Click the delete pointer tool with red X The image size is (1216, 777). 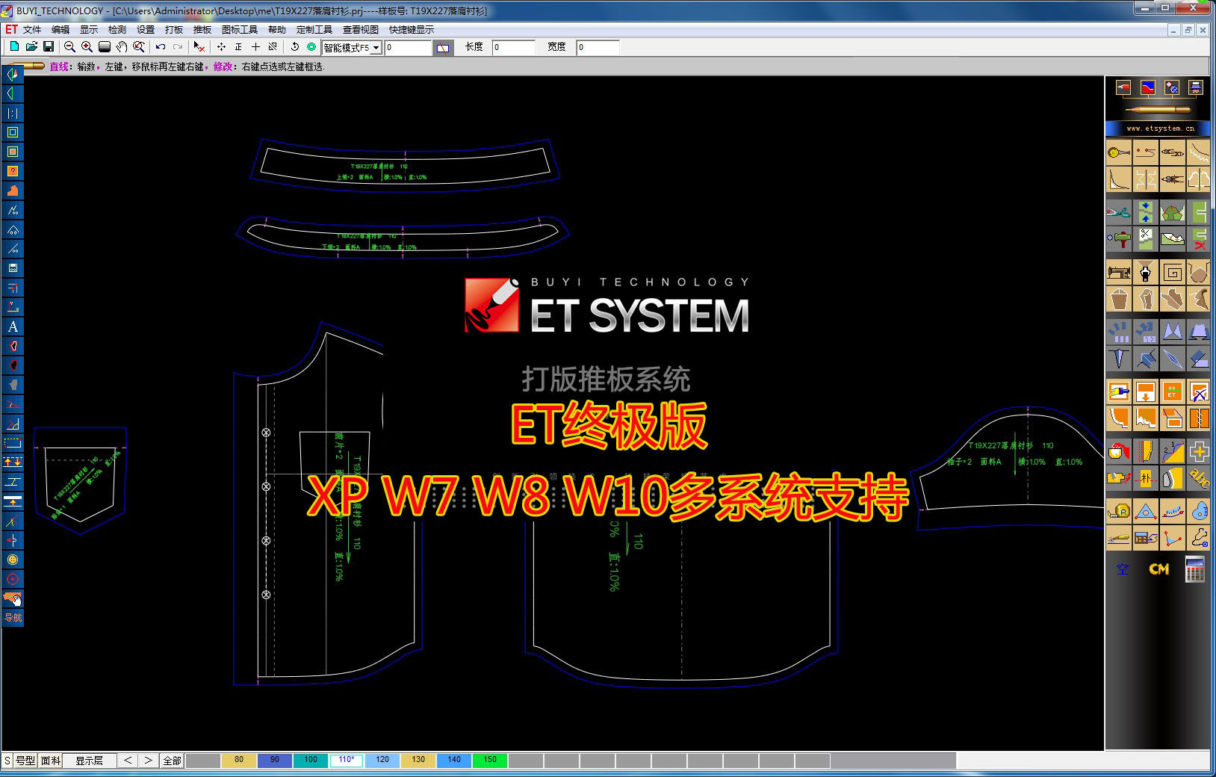pos(199,47)
